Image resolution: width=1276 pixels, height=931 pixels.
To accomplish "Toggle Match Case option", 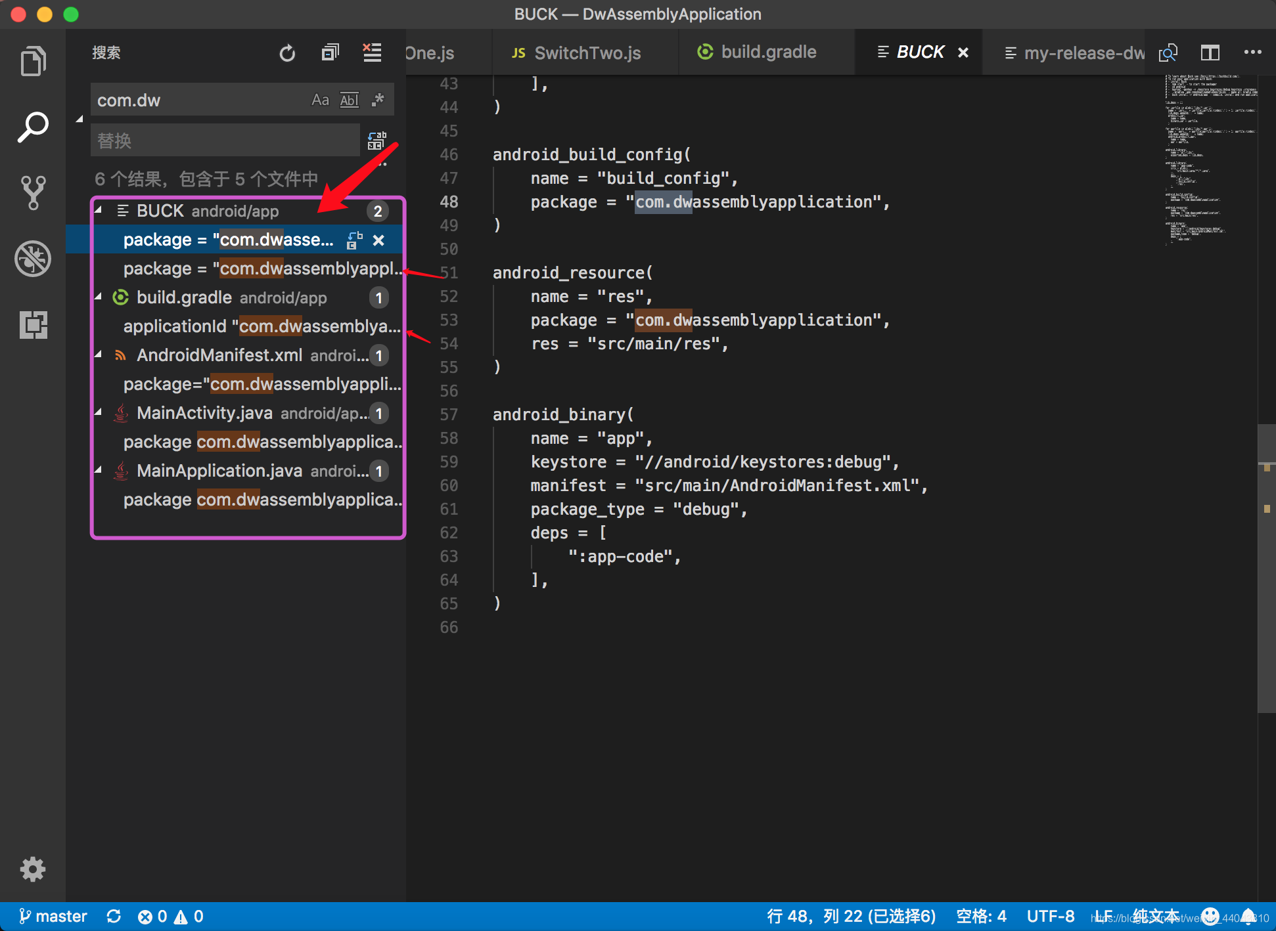I will click(320, 100).
